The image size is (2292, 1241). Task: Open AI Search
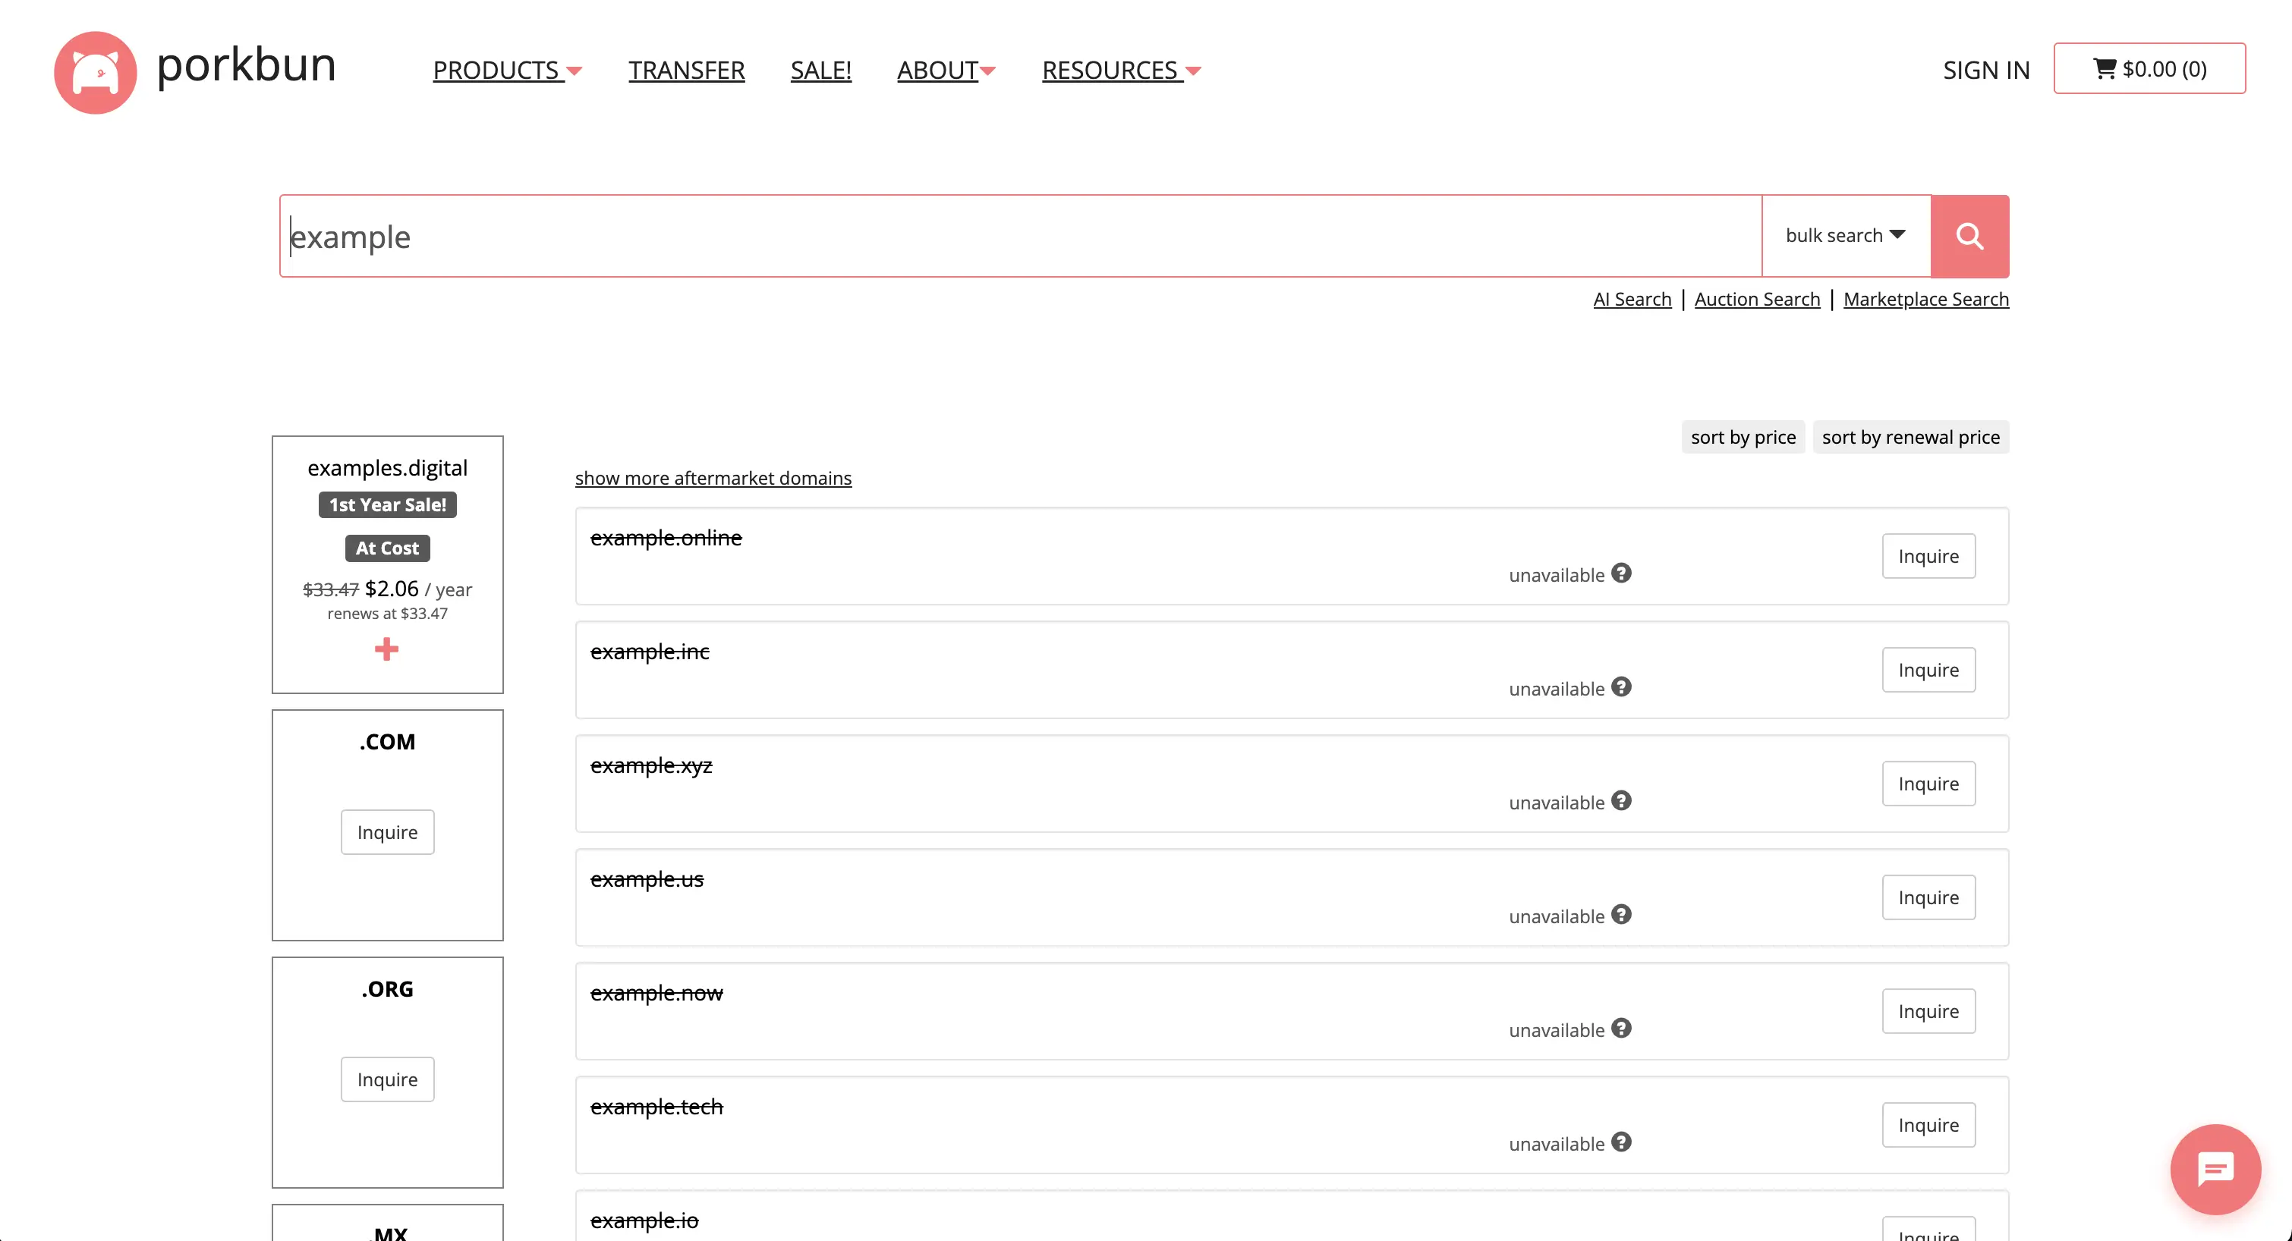pyautogui.click(x=1631, y=299)
